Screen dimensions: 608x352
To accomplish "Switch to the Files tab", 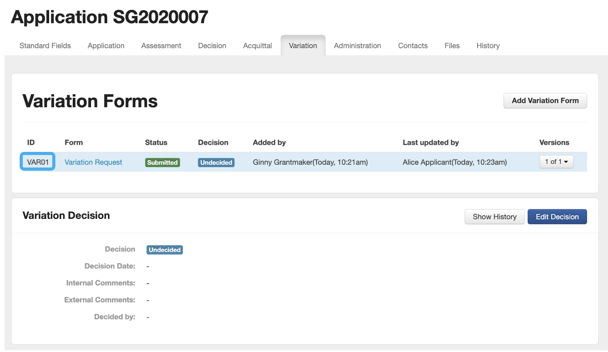I will pyautogui.click(x=452, y=46).
